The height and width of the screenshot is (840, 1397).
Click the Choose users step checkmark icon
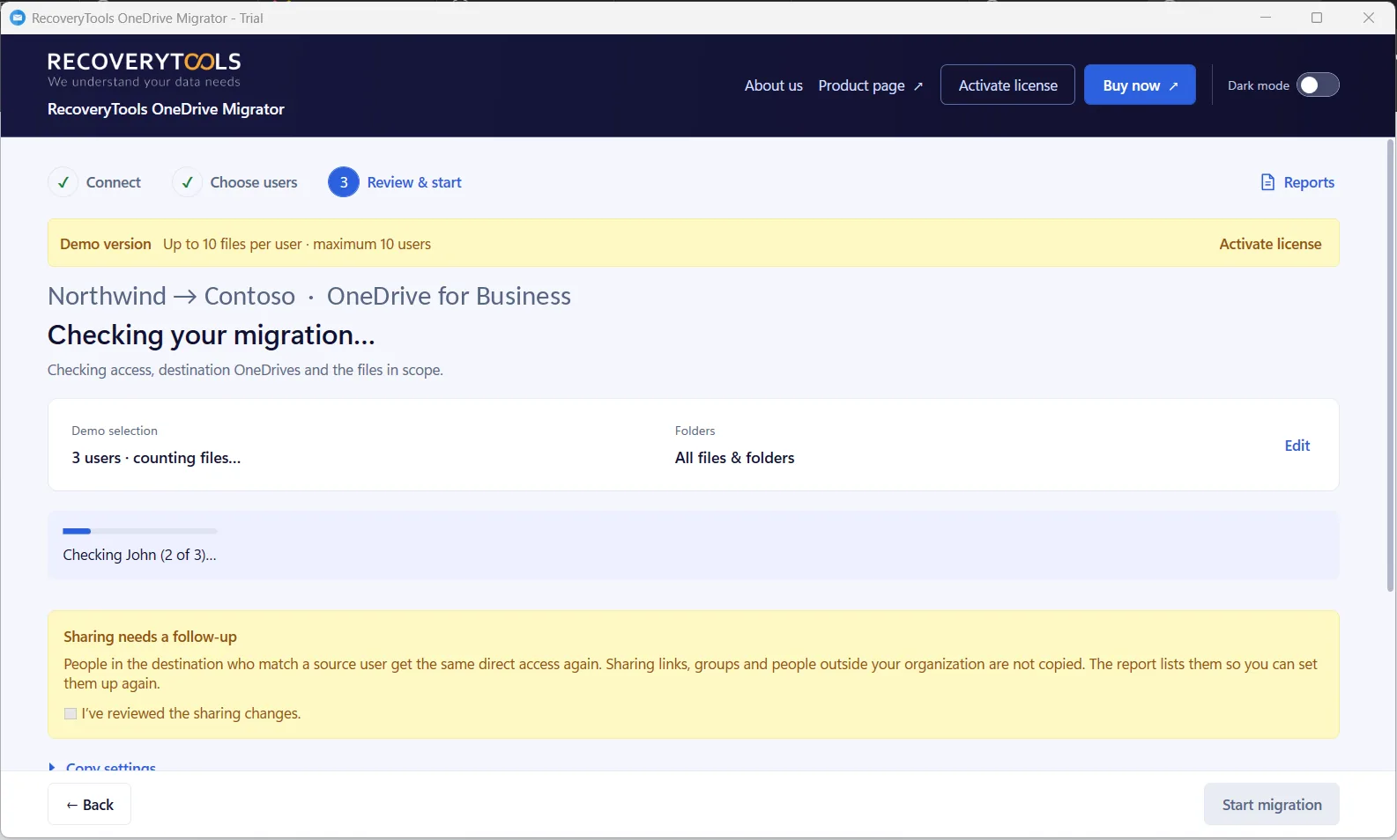(x=187, y=182)
